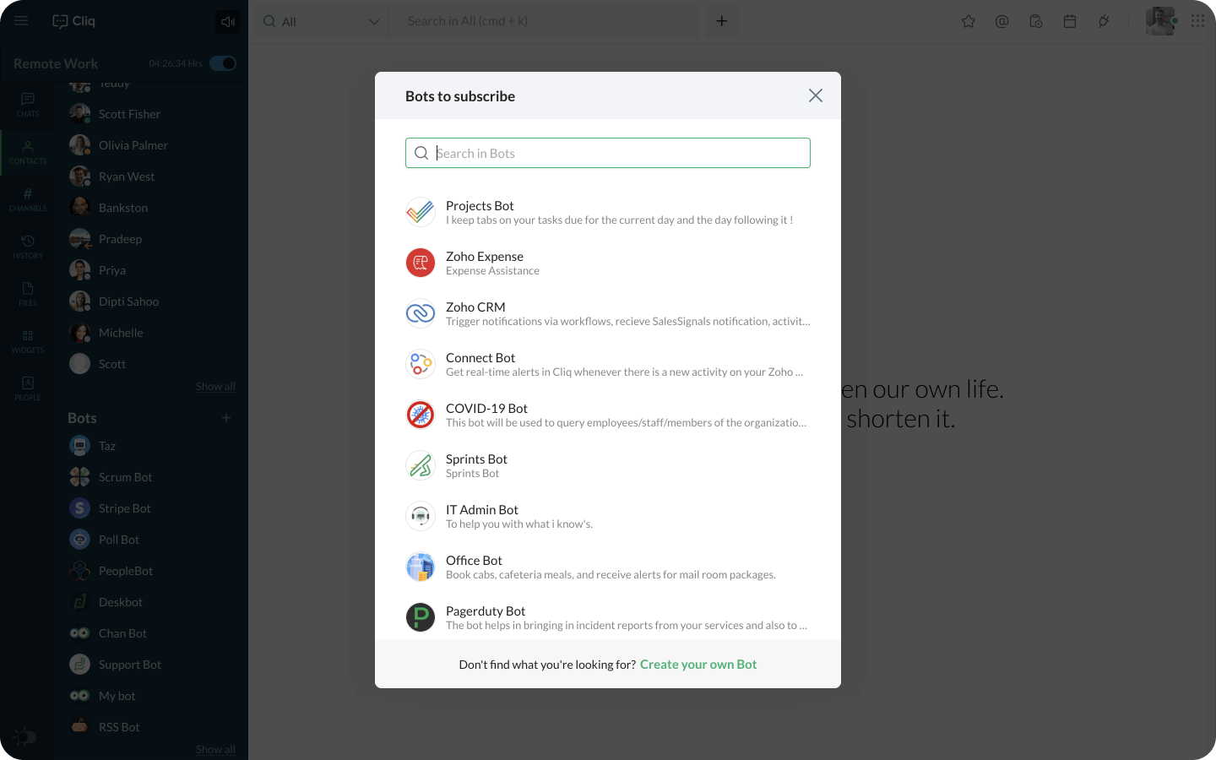Image resolution: width=1216 pixels, height=760 pixels.
Task: Toggle the dark mode theme switch
Action: (x=25, y=737)
